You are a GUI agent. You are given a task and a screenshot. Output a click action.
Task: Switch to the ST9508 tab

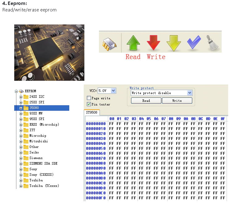click(x=92, y=112)
